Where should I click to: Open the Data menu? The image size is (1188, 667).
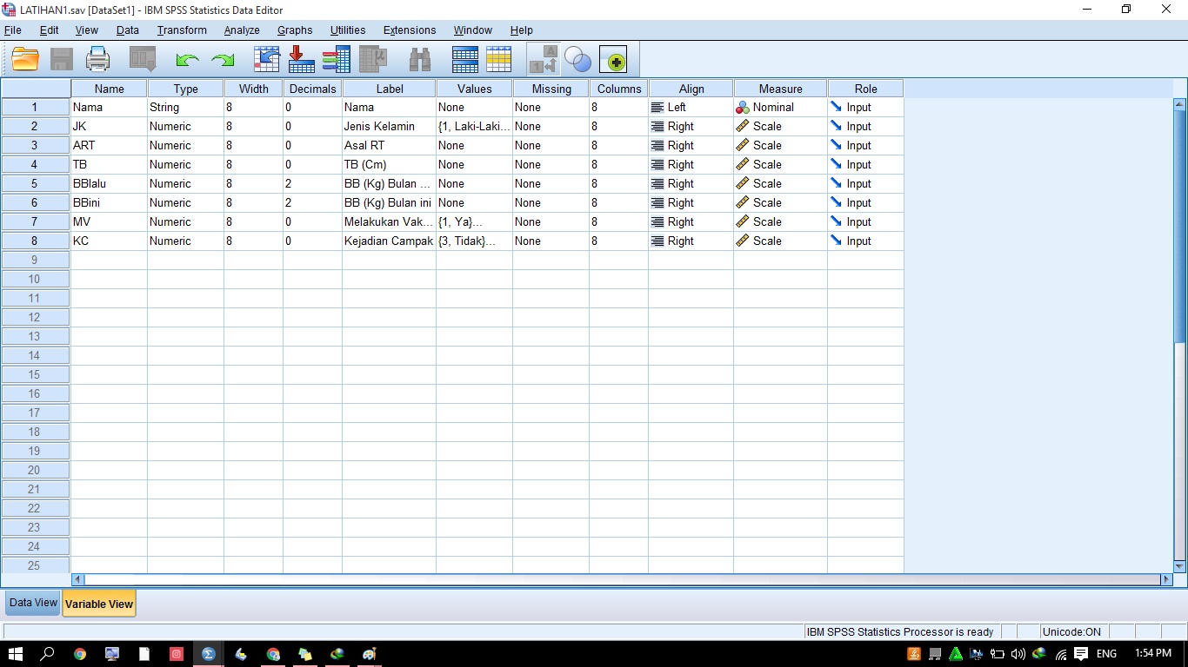[128, 30]
